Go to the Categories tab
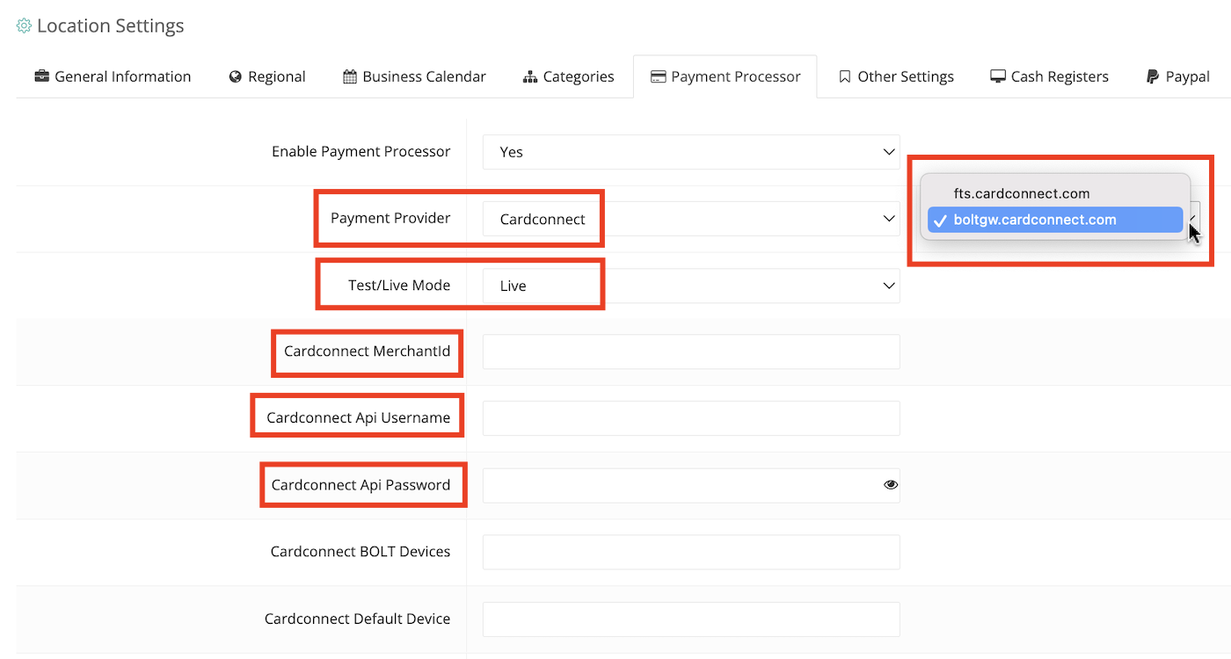Viewport: 1231px width, 659px height. point(568,76)
